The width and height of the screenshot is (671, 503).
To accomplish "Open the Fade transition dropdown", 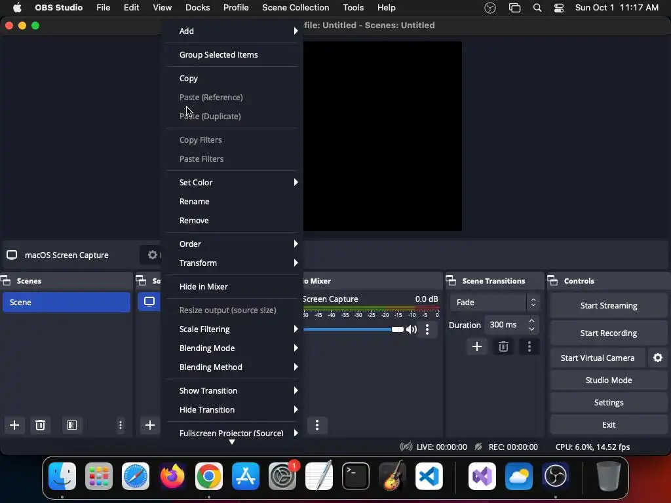I will coord(494,302).
